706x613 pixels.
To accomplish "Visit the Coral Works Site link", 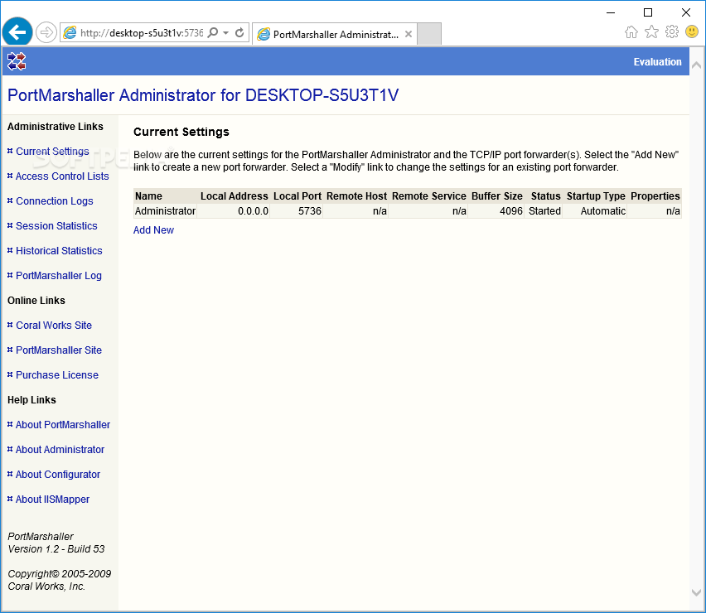I will pyautogui.click(x=54, y=325).
